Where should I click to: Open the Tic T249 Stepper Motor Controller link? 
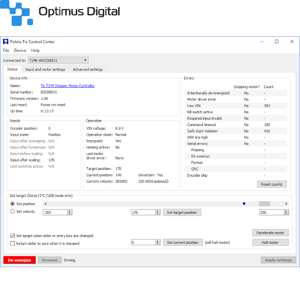[67, 86]
